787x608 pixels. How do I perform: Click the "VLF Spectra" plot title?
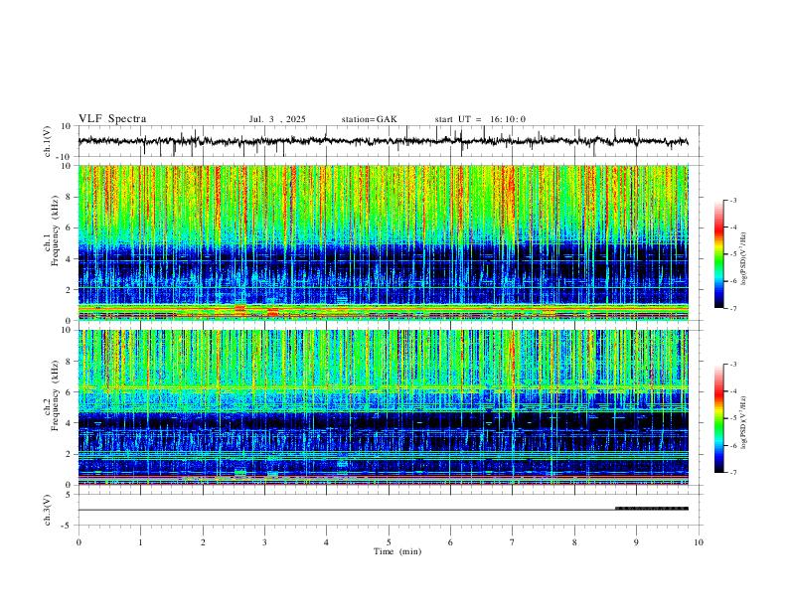click(112, 119)
